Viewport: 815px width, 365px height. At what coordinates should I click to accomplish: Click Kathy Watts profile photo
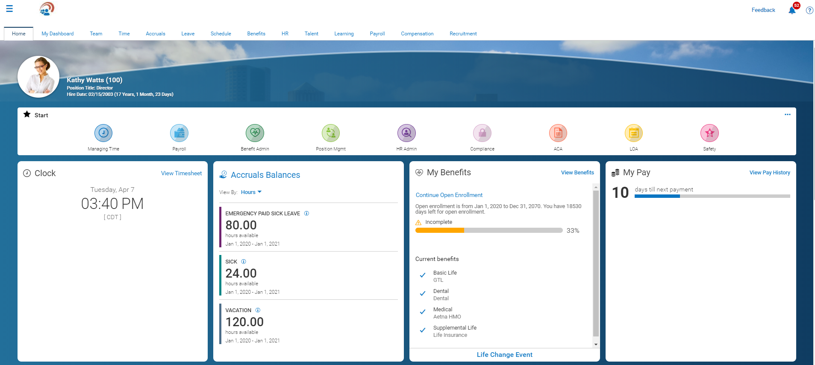tap(38, 77)
